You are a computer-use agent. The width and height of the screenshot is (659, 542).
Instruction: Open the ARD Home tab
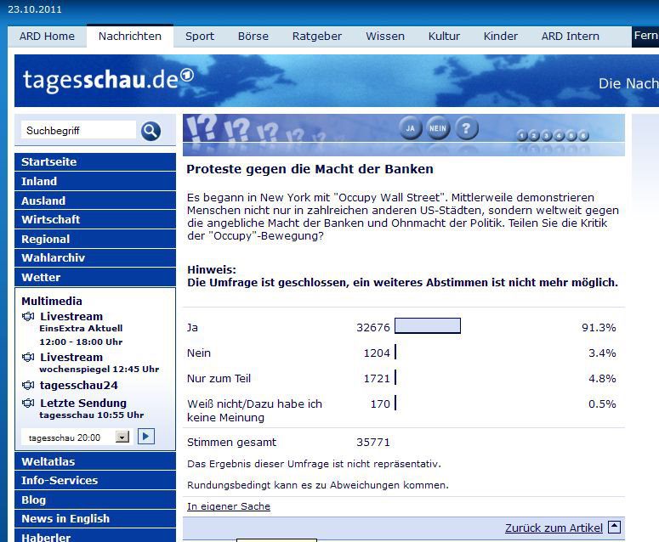tap(47, 37)
